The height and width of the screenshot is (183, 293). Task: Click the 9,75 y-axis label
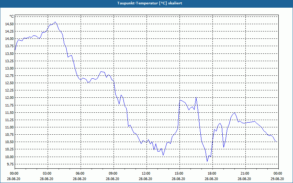(x=10, y=164)
